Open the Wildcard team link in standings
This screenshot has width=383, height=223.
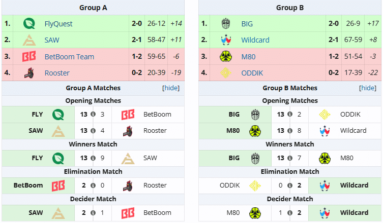[x=255, y=40]
